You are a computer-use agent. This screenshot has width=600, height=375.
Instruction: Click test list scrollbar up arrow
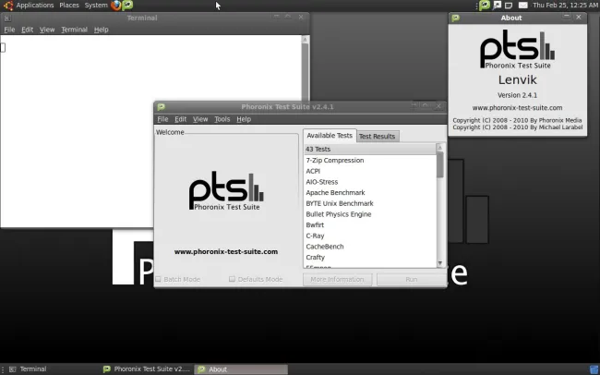[440, 148]
